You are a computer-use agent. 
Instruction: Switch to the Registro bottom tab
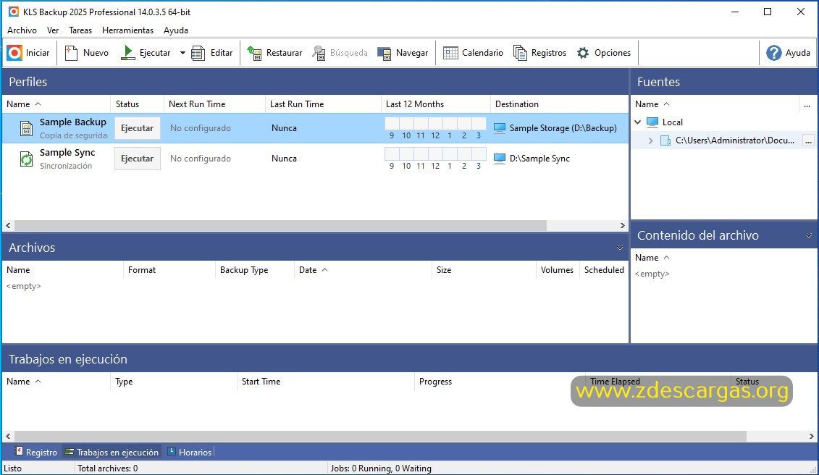point(36,452)
